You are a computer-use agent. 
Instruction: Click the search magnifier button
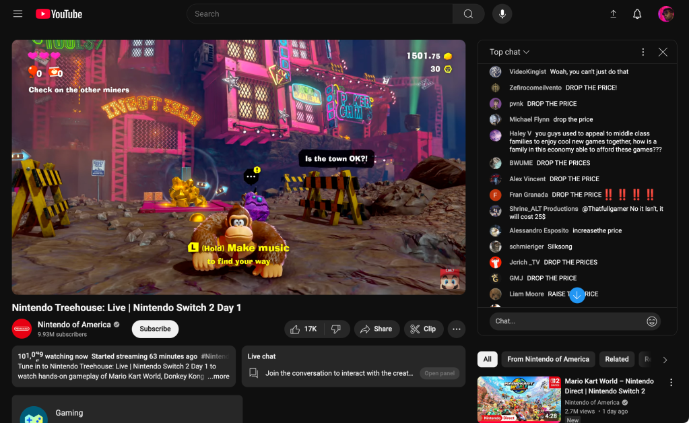[468, 14]
